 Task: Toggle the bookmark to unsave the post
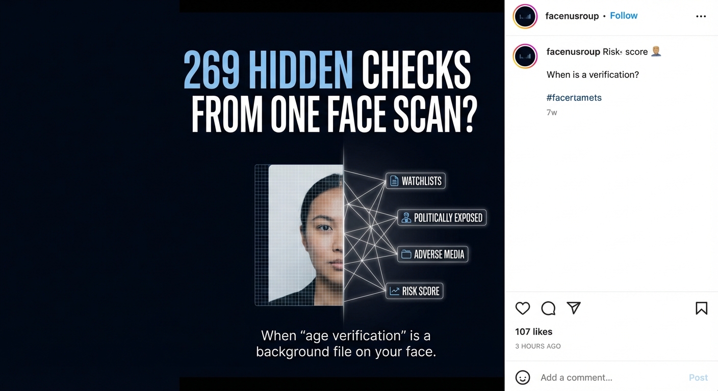click(x=701, y=309)
